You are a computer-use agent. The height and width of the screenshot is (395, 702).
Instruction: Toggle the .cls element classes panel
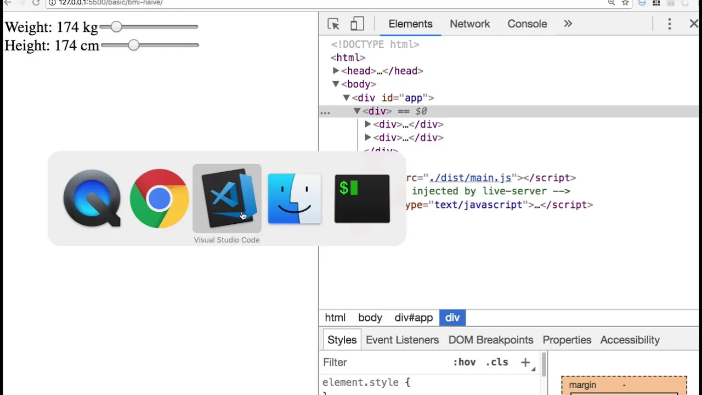click(x=497, y=362)
